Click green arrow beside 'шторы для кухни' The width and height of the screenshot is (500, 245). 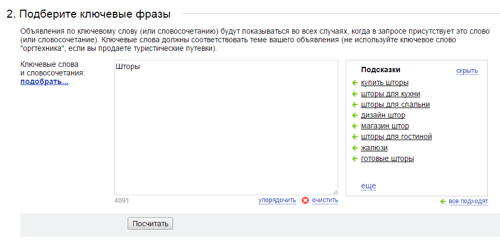point(354,94)
